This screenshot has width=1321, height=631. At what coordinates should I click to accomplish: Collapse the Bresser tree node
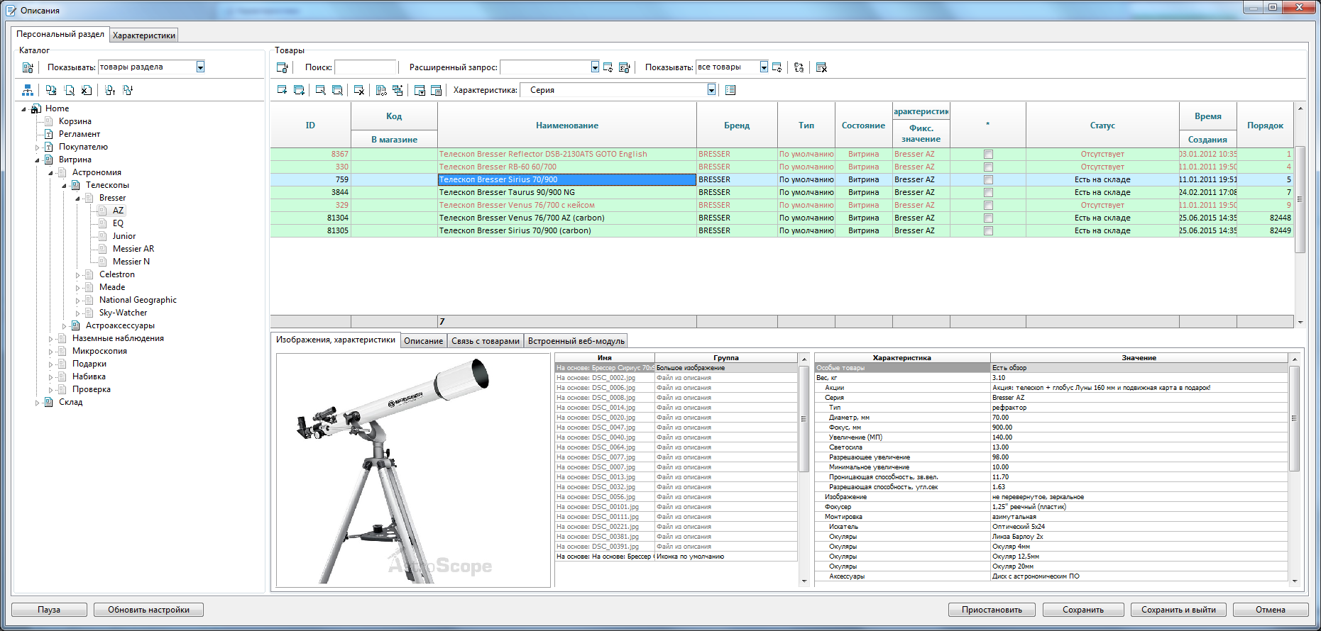tap(78, 199)
